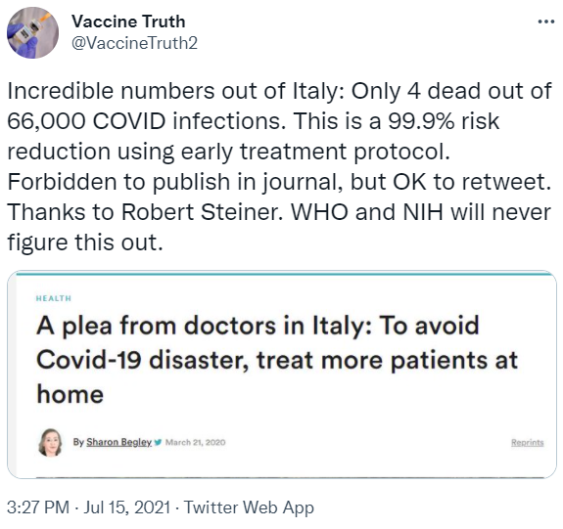The height and width of the screenshot is (529, 563).
Task: Click the 3:27 PM tweet timestamp
Action: pos(38,507)
